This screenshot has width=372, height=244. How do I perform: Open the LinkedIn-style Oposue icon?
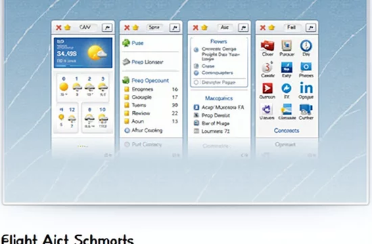point(306,87)
